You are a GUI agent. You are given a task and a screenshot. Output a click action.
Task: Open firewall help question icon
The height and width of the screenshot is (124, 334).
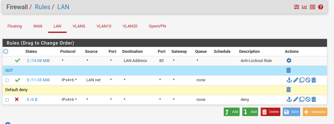(321, 7)
